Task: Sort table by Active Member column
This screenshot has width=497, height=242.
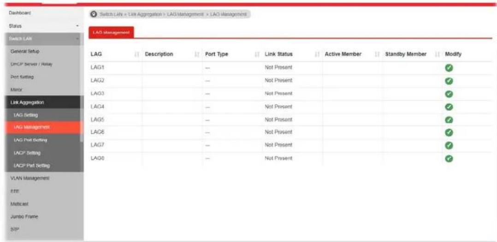Action: [377, 54]
